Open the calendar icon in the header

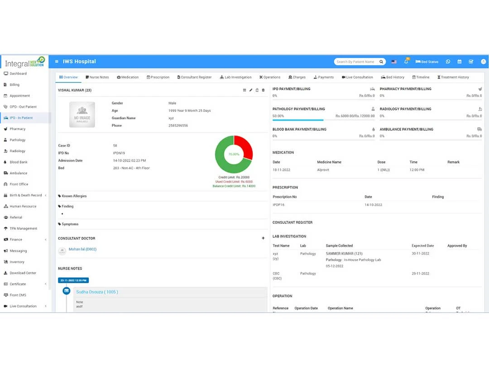coord(460,62)
